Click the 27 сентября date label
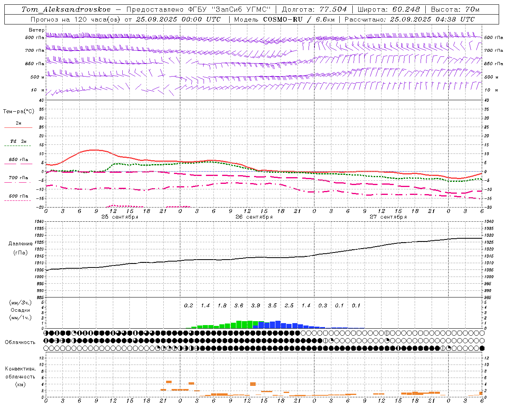 (x=388, y=217)
